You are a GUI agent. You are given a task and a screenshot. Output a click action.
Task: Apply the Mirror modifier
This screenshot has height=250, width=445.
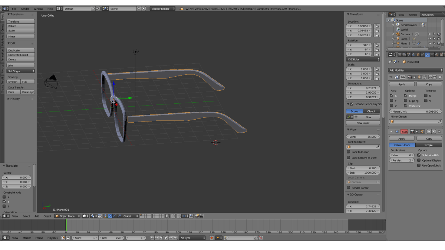tap(402, 84)
